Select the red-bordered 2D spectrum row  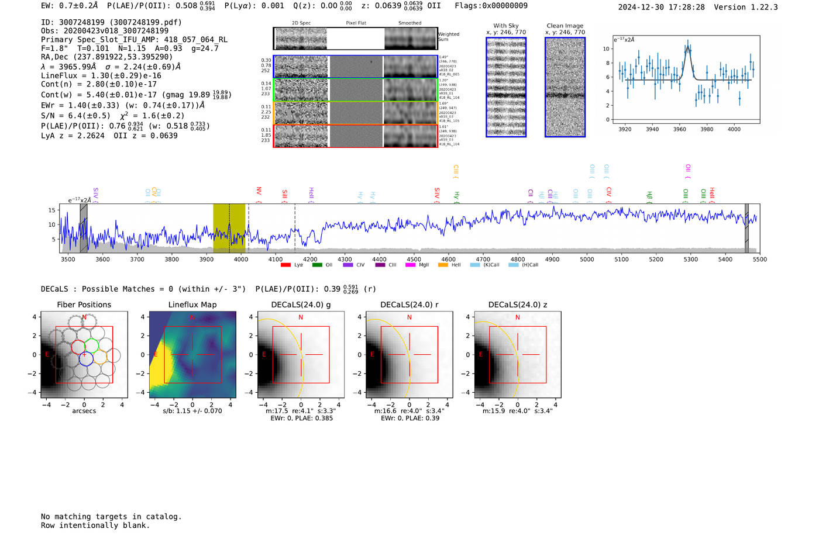[355, 136]
